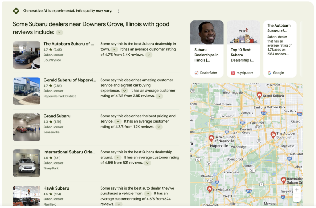
Task: Click International Subaru Orland Park photo
Action: [27, 163]
